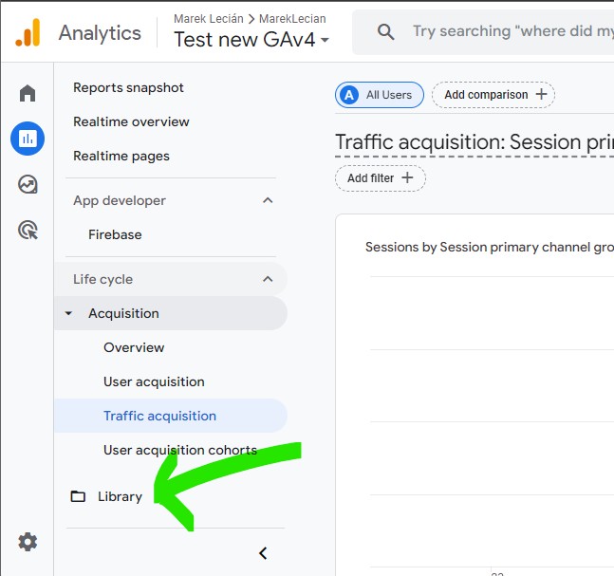614x576 pixels.
Task: Open the Advertising cursor-target icon
Action: (28, 230)
